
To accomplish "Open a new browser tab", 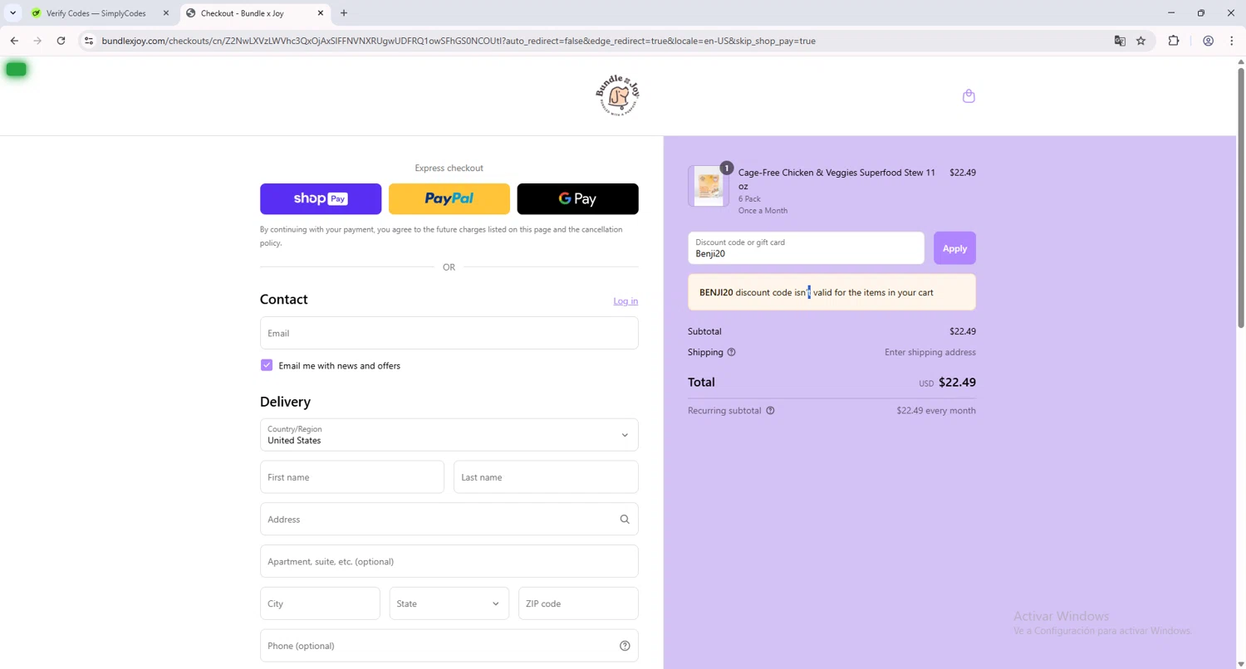I will 344,13.
